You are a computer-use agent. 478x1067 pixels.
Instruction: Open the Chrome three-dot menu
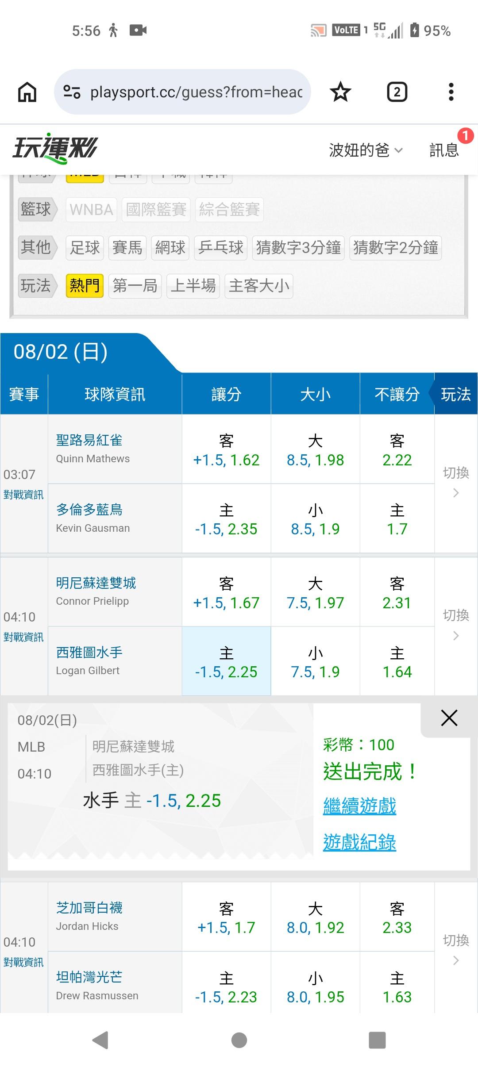pos(451,92)
